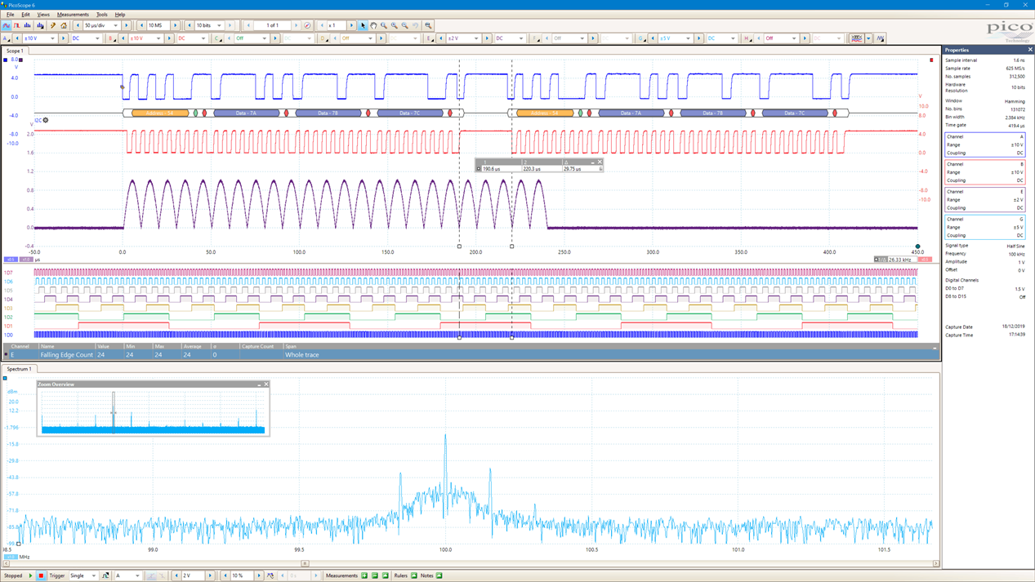Open the 50 µs/div timebase dropdown
Image resolution: width=1035 pixels, height=582 pixels.
tap(115, 25)
